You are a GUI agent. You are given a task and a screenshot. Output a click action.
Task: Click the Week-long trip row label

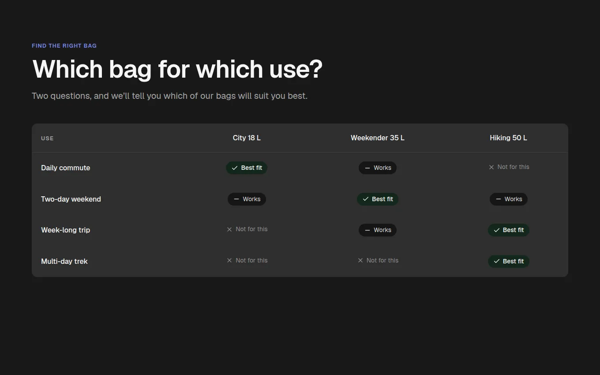[x=65, y=230]
